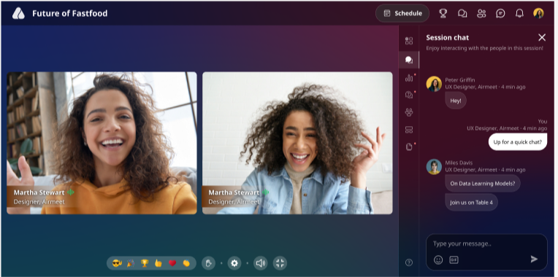Screen dimensions: 558x277
Task: Close the Session chat panel
Action: 542,37
